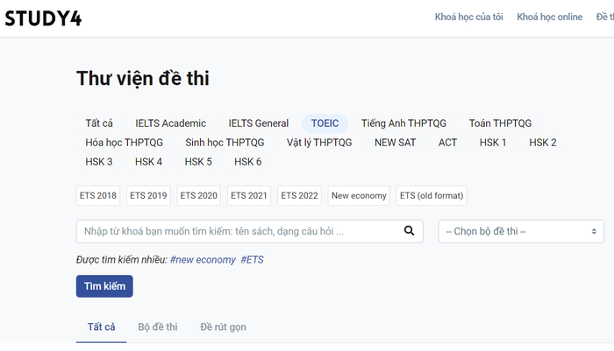Viewport: 614px width, 351px height.
Task: Filter by ETS 2022 tag
Action: tap(299, 195)
